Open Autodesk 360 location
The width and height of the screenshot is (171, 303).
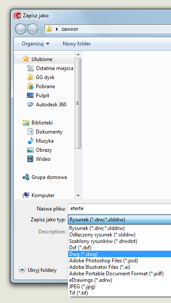51,105
